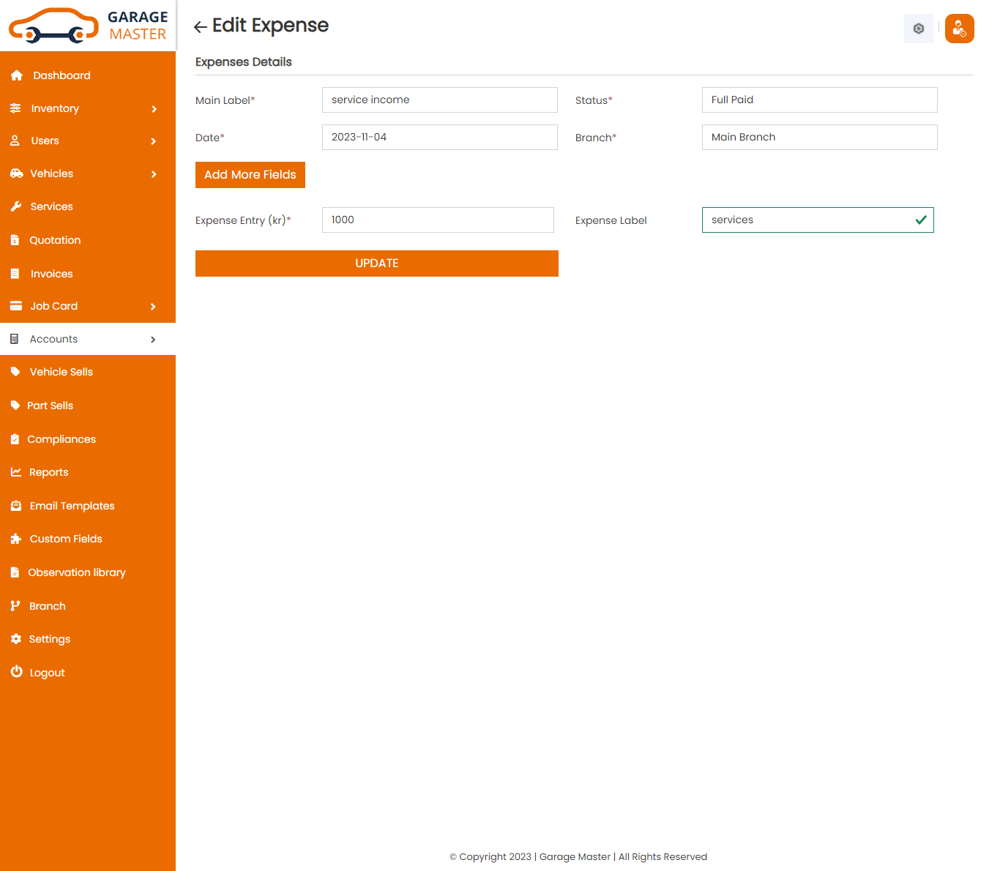Click the Branch fork icon

15,606
